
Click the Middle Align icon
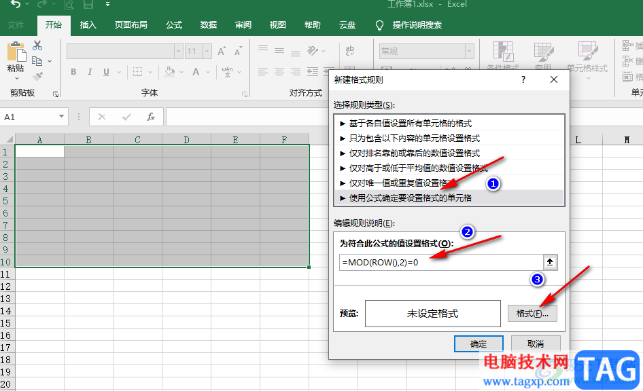[x=279, y=51]
